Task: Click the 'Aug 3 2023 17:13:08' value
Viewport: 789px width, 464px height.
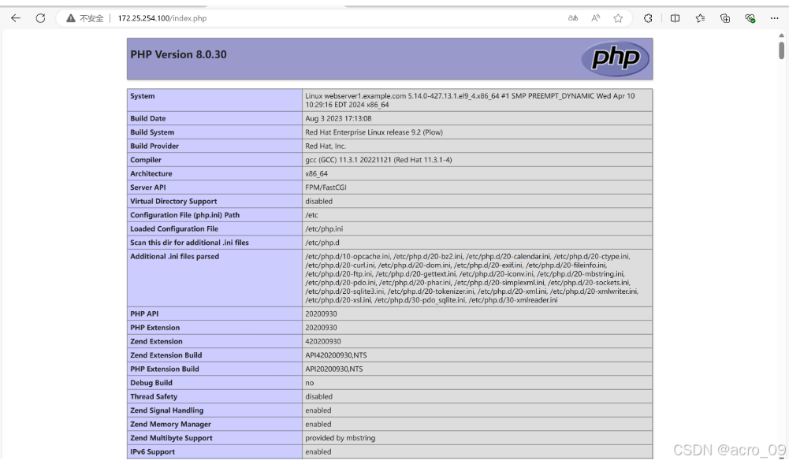Action: click(x=338, y=119)
